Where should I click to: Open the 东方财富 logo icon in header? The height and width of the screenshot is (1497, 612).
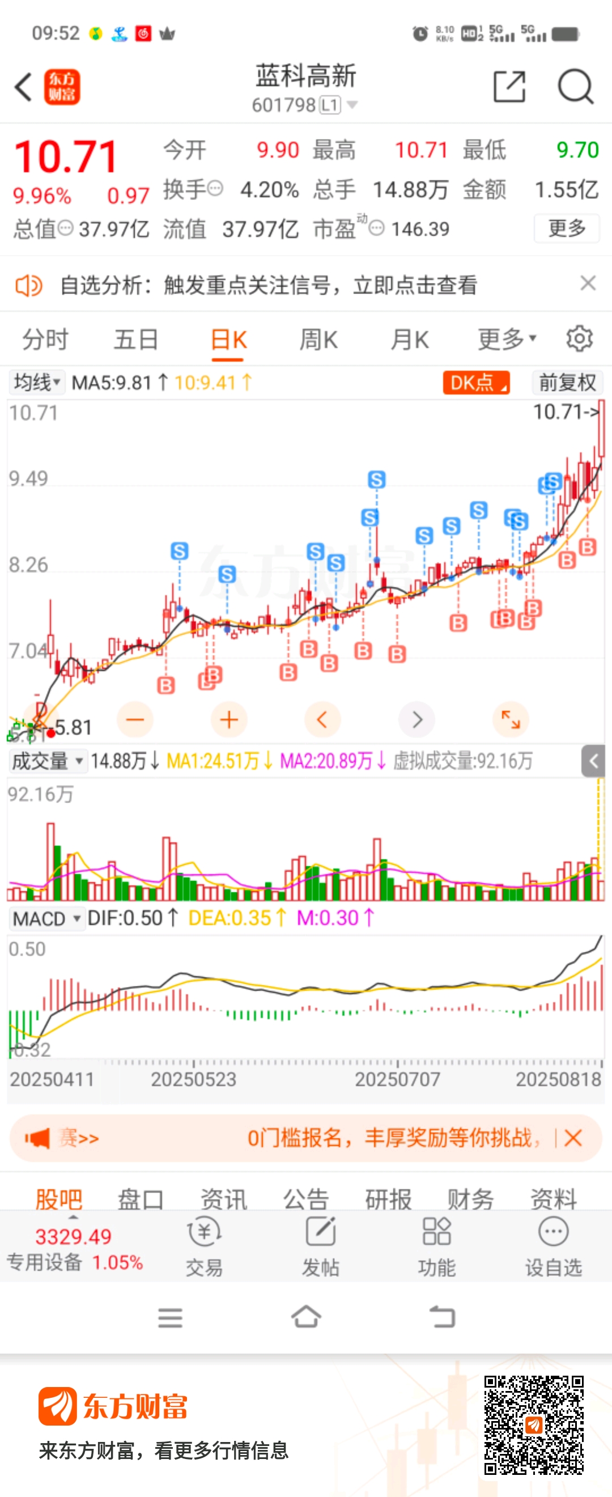coord(62,87)
